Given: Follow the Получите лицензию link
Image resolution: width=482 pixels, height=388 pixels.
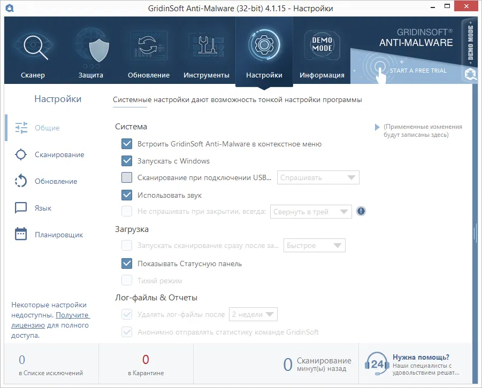Looking at the screenshot, I should click(50, 320).
